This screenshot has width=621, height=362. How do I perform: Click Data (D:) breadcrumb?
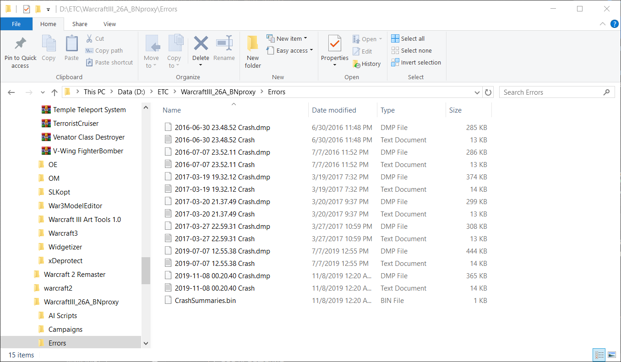pyautogui.click(x=131, y=92)
